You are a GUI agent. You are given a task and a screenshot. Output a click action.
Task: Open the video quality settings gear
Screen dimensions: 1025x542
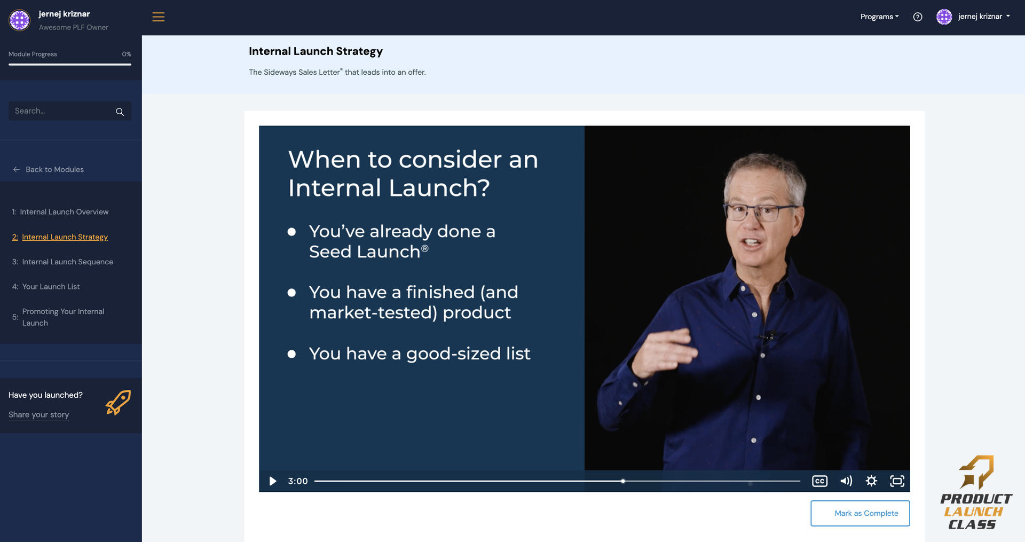pos(871,481)
